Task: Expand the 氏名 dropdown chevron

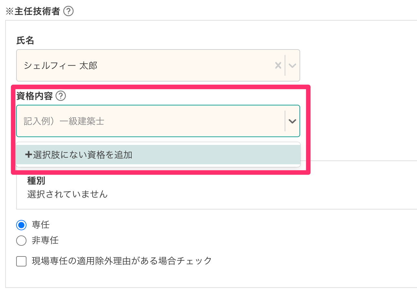Action: tap(292, 66)
